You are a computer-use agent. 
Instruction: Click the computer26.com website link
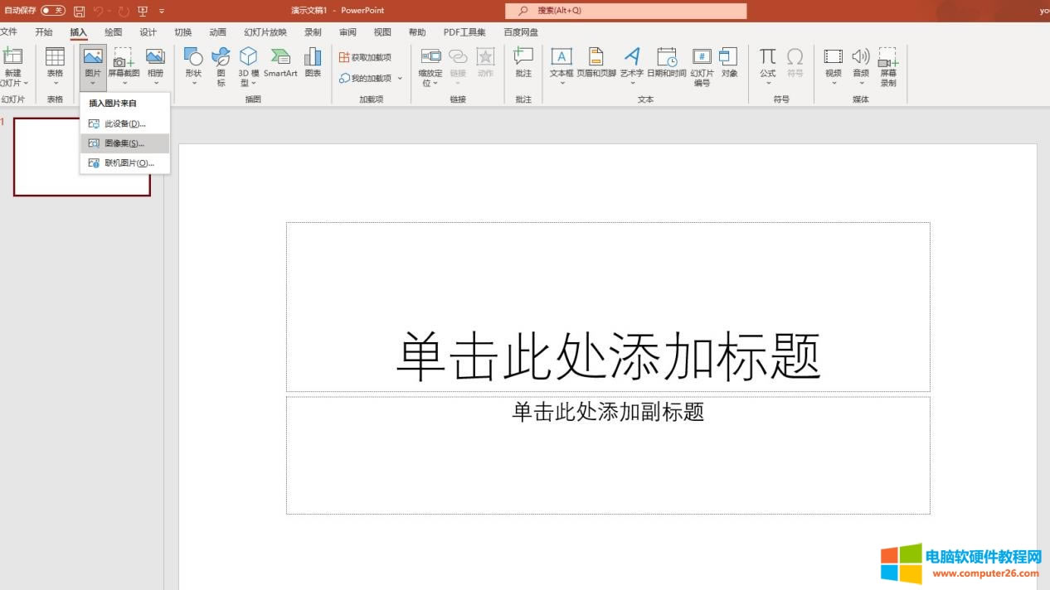click(x=987, y=574)
